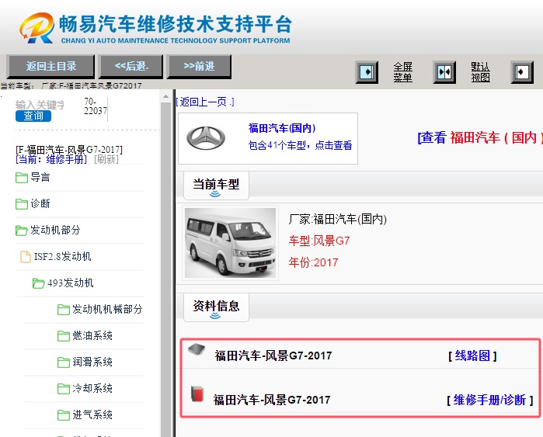Open the 燃油系统 entry
Screen dimensions: 543x437
(x=92, y=335)
